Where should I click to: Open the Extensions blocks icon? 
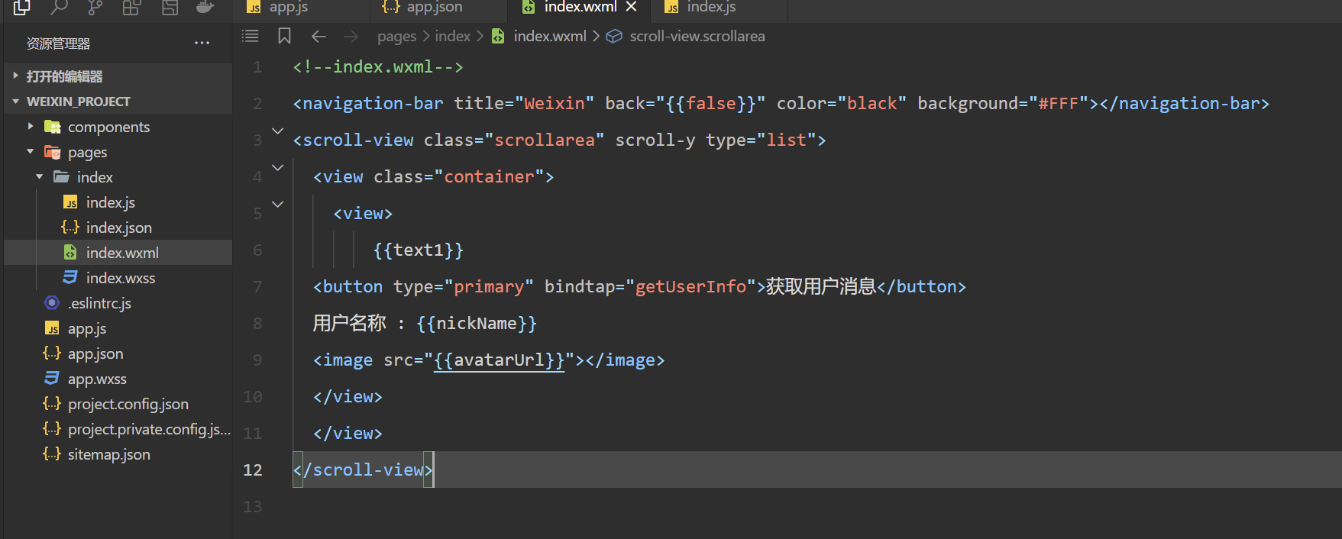point(132,7)
